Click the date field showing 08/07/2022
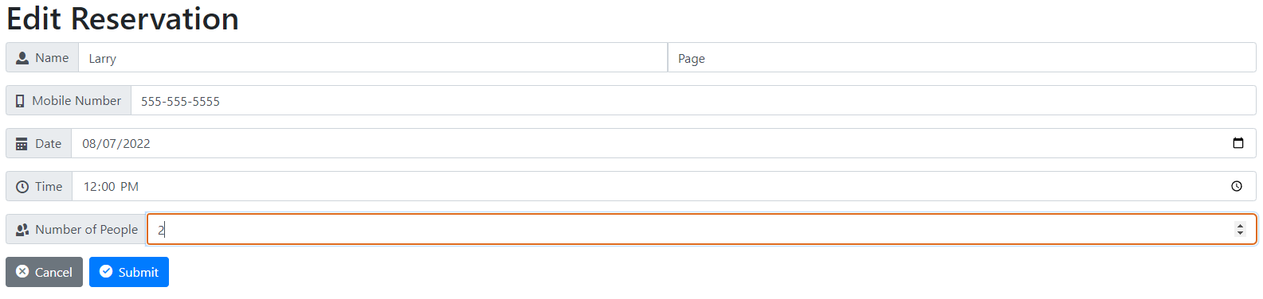The height and width of the screenshot is (299, 1263). tap(664, 144)
